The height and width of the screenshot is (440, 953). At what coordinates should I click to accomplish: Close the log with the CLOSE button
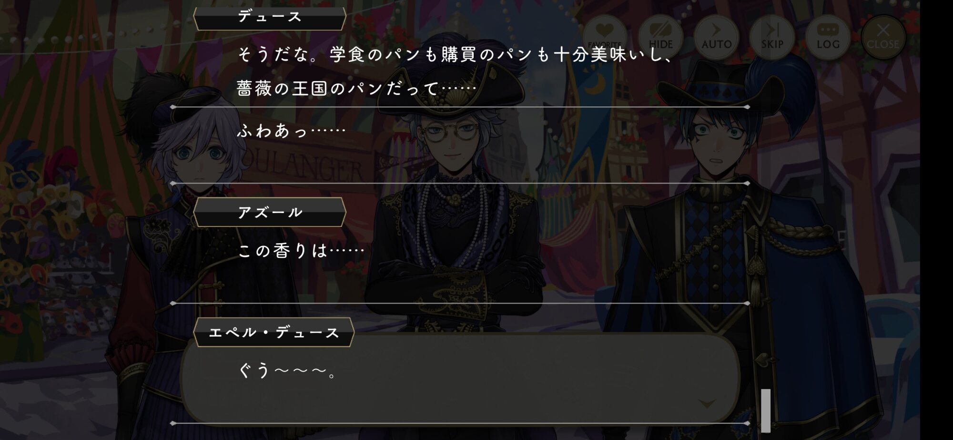click(x=883, y=37)
